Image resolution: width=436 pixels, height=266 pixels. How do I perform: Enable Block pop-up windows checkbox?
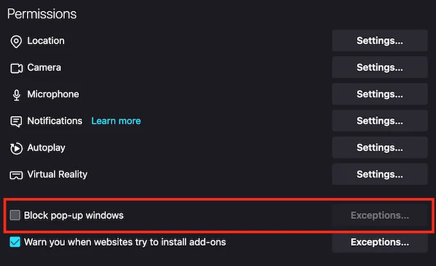tap(15, 215)
